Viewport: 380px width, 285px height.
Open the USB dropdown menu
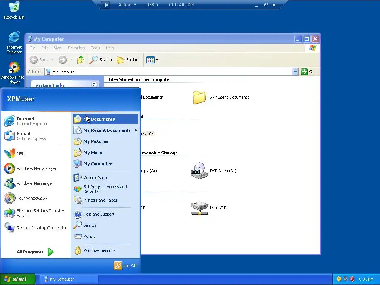pyautogui.click(x=153, y=5)
